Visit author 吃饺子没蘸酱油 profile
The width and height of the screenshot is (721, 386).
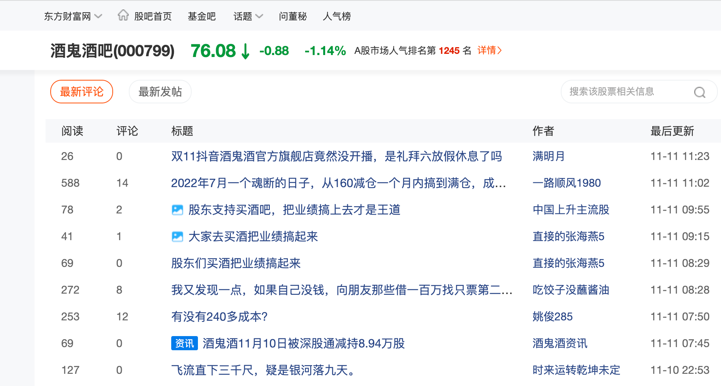coord(571,290)
